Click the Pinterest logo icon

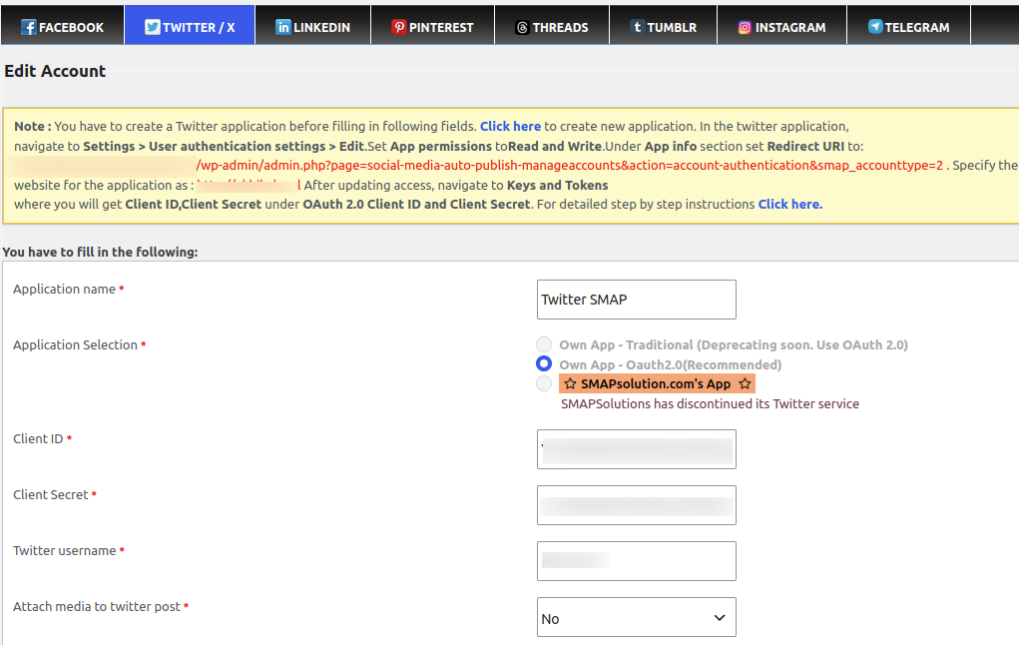pos(399,27)
